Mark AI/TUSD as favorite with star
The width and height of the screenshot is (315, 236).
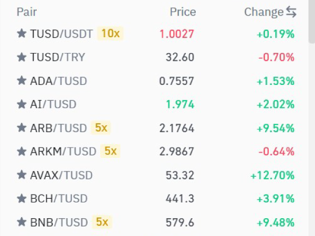(x=22, y=104)
